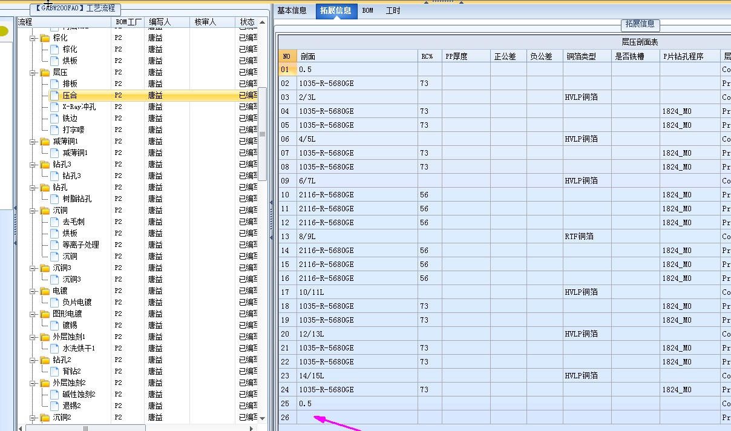Click the 负片电镀 document icon
The height and width of the screenshot is (431, 731).
pyautogui.click(x=55, y=302)
